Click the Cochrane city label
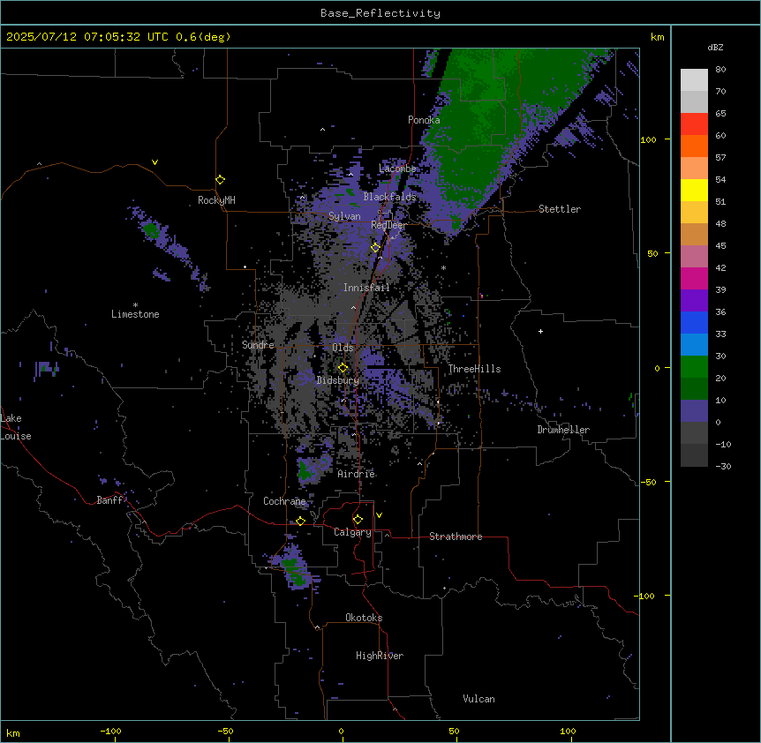 (x=284, y=501)
